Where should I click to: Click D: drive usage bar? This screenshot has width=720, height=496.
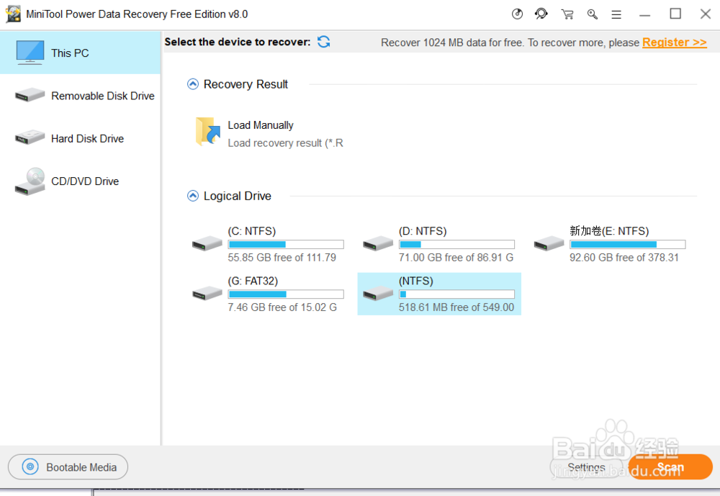pos(456,244)
